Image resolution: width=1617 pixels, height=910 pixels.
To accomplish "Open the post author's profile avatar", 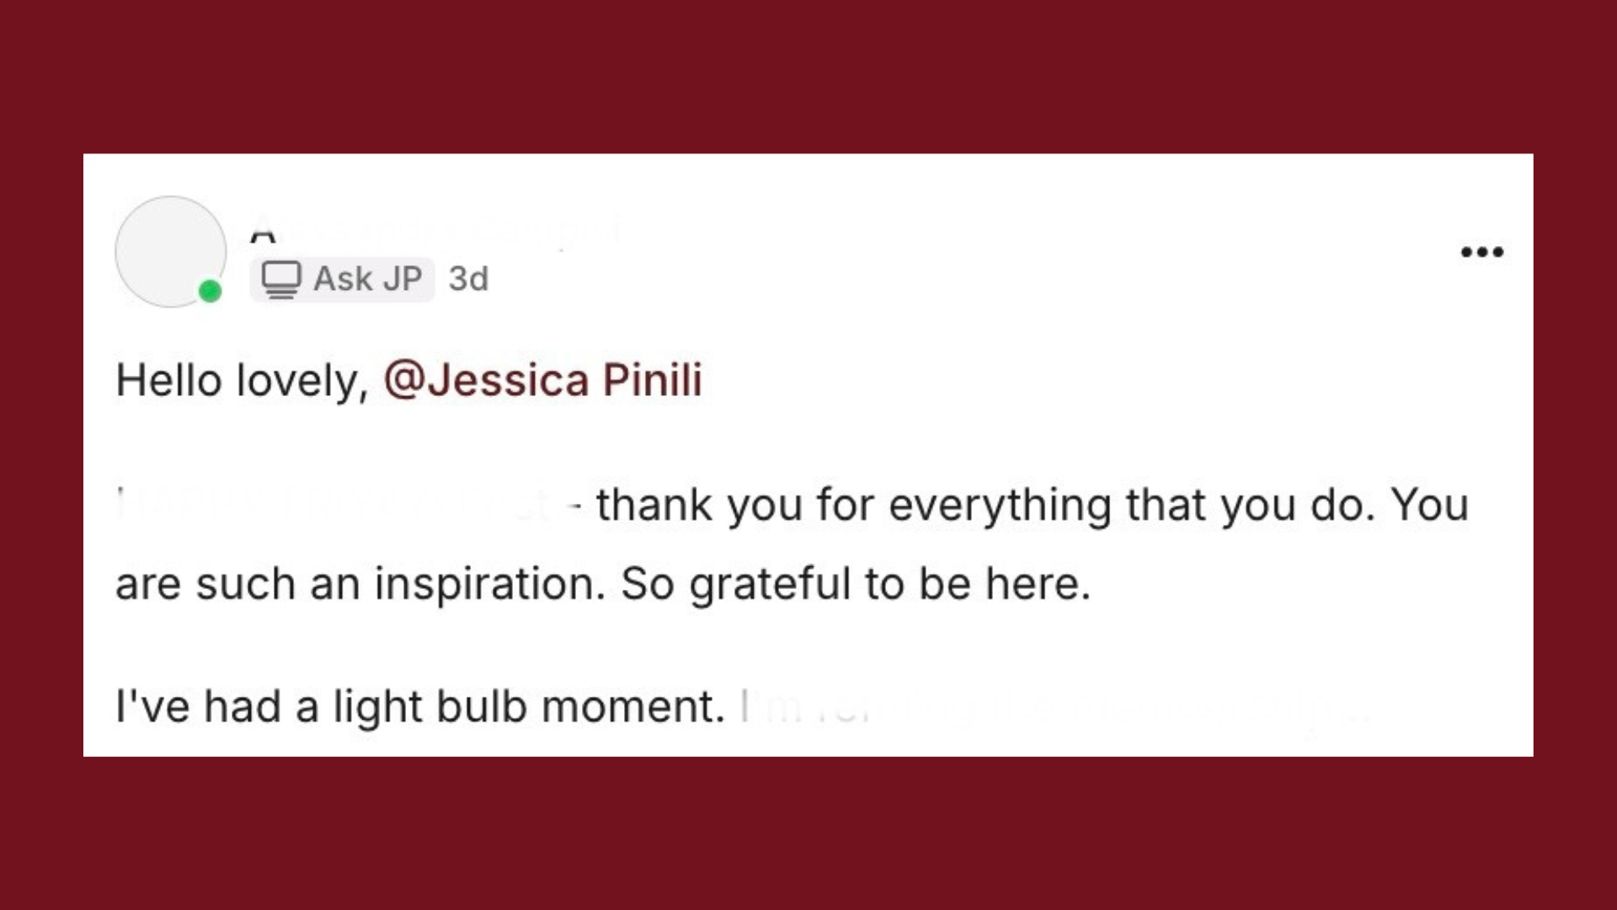I will tap(170, 251).
